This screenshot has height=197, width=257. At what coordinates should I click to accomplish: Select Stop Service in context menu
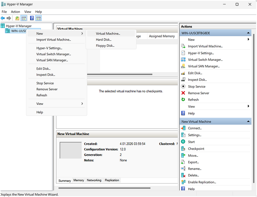(x=57, y=83)
